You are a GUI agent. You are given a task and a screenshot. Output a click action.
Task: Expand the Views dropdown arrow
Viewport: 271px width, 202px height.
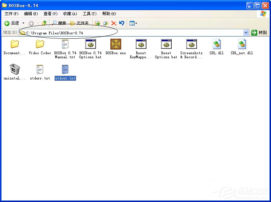tap(136, 23)
